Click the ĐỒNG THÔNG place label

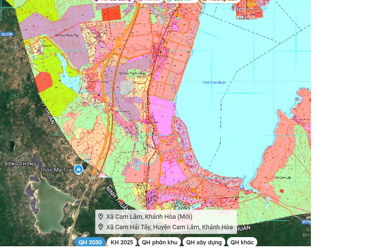(x=21, y=164)
